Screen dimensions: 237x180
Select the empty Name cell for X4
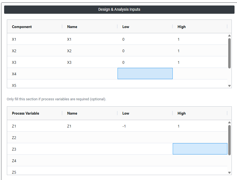click(90, 74)
